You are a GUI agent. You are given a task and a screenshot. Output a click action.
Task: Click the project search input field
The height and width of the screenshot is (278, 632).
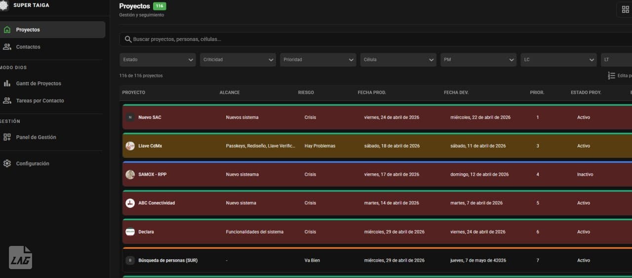(x=376, y=39)
